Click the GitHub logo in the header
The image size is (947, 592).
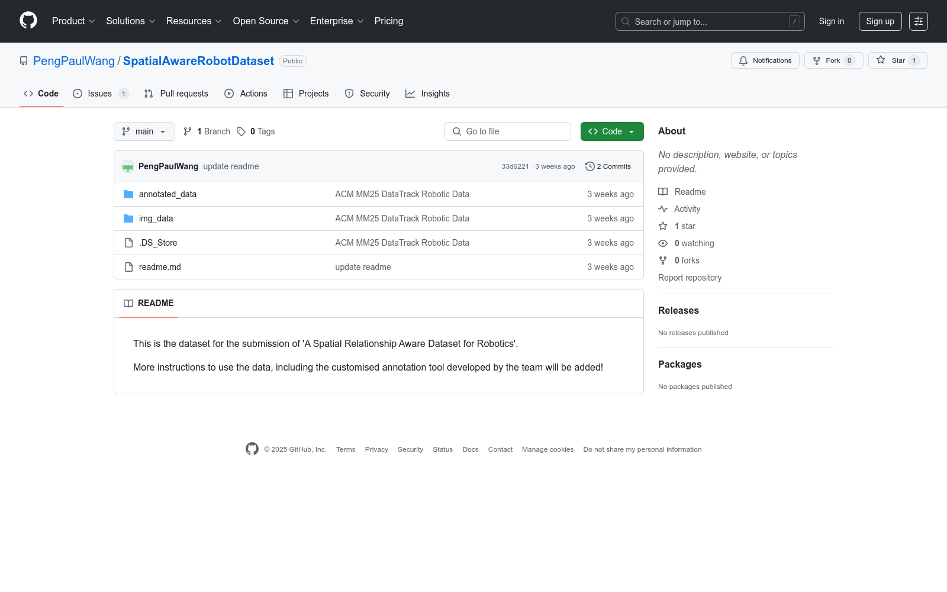[x=28, y=21]
